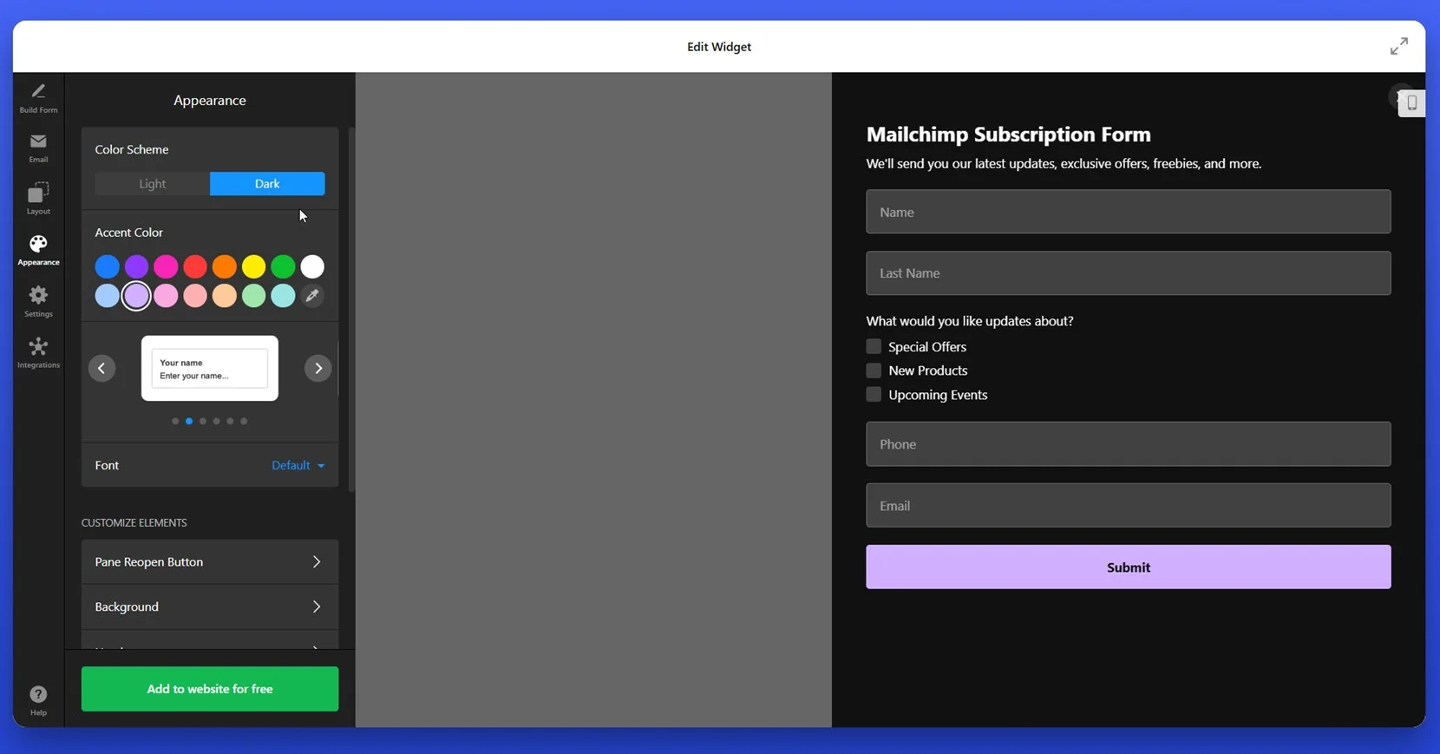Viewport: 1440px width, 754px height.
Task: Open the Font Default dropdown
Action: point(298,465)
